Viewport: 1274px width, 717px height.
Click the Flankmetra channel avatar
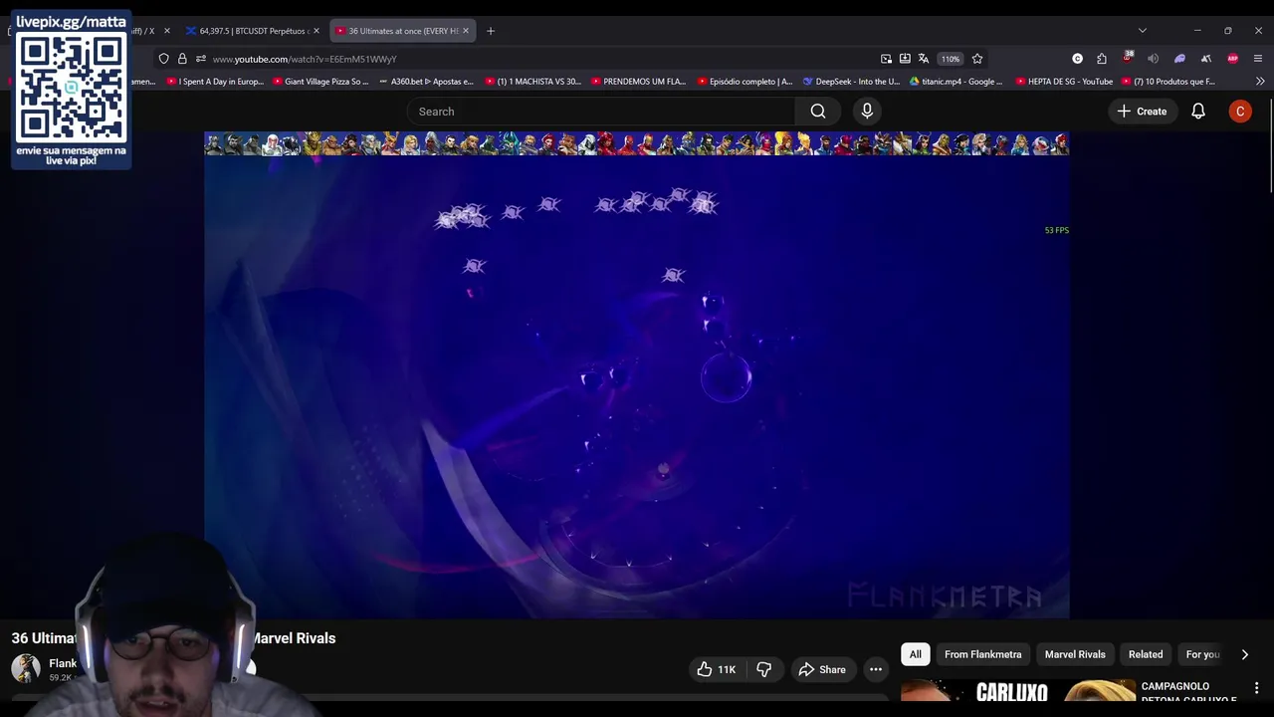click(x=26, y=668)
